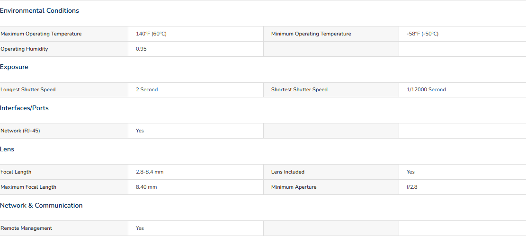Click the 2.8-8.4 mm focal length value
Image resolution: width=526 pixels, height=236 pixels.
[x=150, y=172]
